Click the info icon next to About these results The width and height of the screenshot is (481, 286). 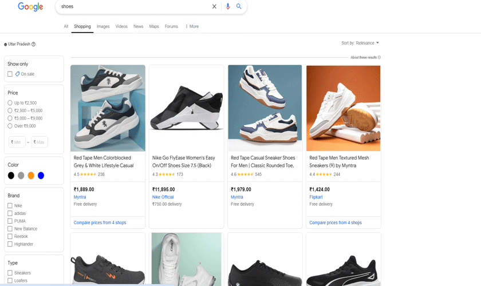tap(379, 58)
